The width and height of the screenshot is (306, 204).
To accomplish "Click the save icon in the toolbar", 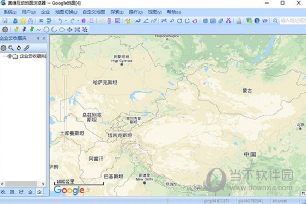I will pos(5,21).
